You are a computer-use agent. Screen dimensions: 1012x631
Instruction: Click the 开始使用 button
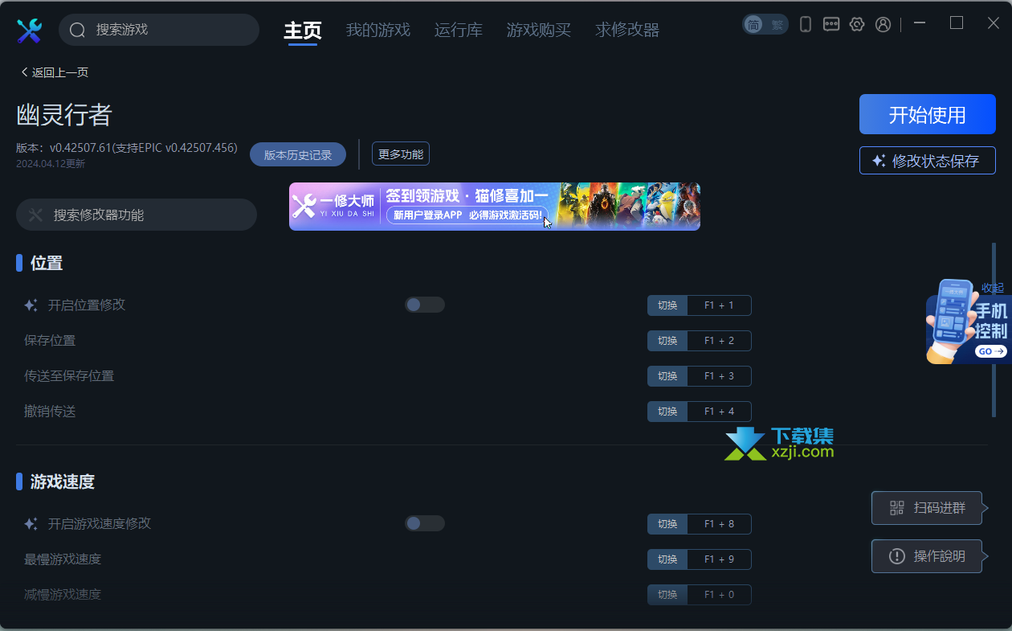tap(928, 114)
